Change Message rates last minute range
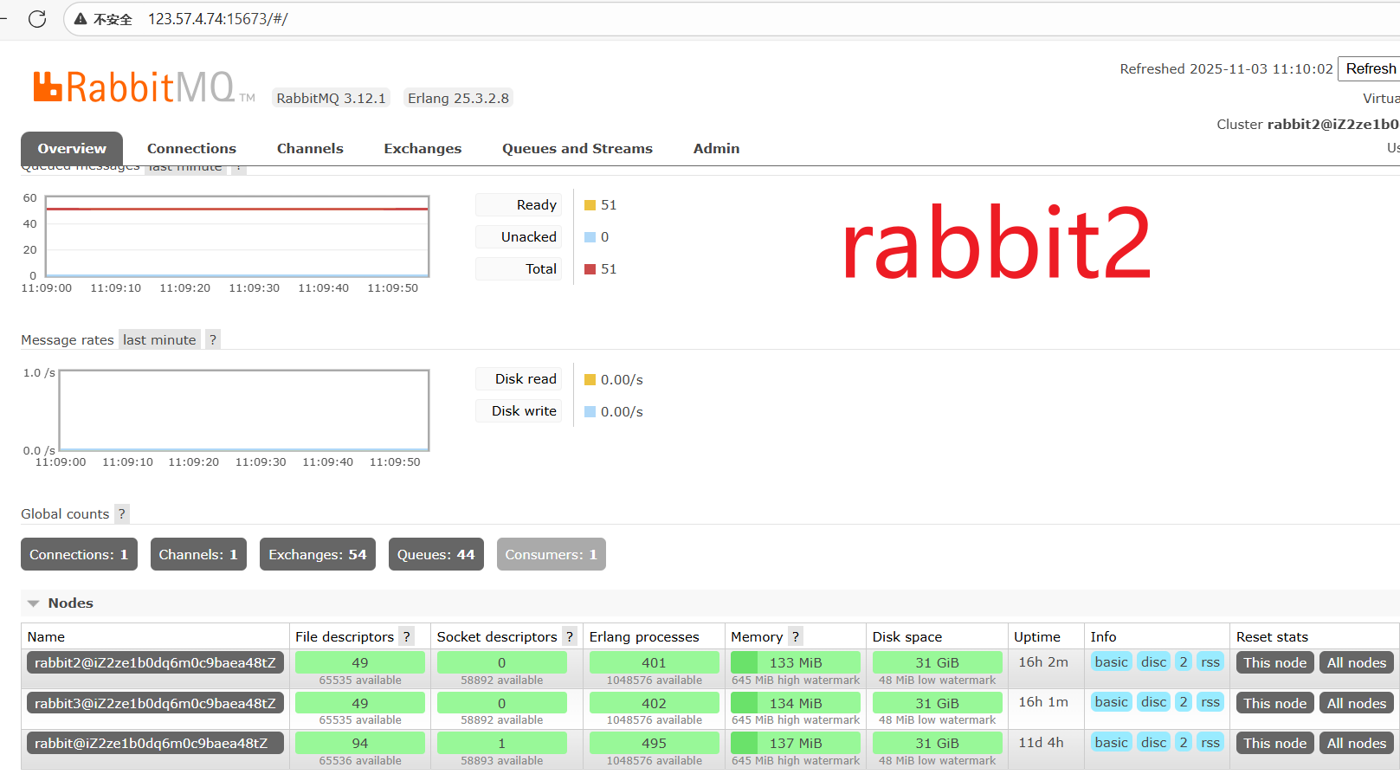The height and width of the screenshot is (774, 1400). click(x=159, y=339)
